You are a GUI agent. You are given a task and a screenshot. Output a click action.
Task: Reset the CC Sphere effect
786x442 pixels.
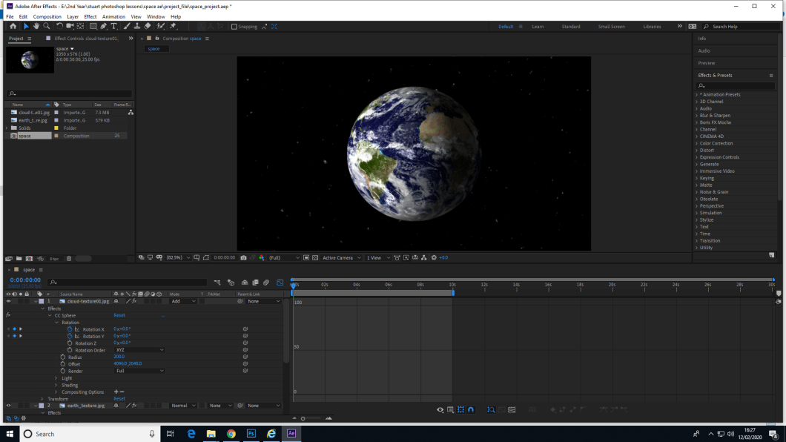(119, 314)
